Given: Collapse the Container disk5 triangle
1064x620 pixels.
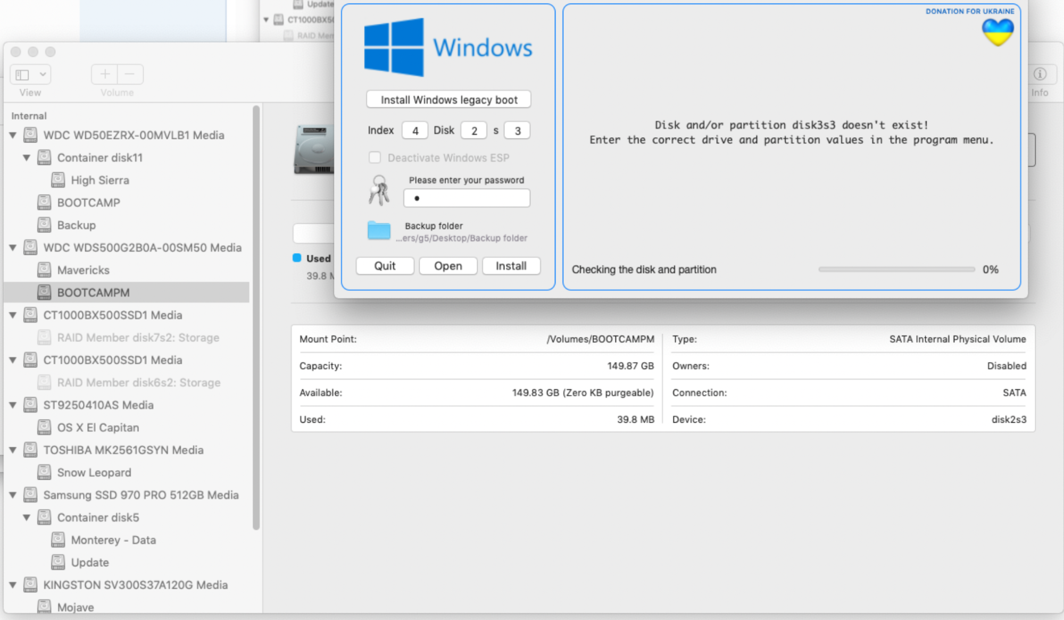Looking at the screenshot, I should pos(27,518).
